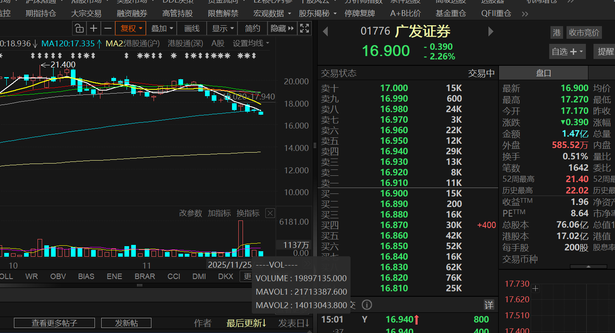Click 收市竞价 button
615x333 pixels.
(584, 32)
